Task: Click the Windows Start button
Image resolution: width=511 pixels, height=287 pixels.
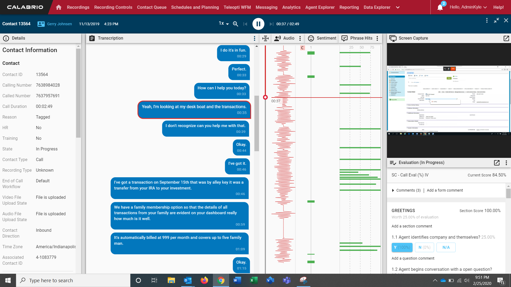Action: coord(8,280)
